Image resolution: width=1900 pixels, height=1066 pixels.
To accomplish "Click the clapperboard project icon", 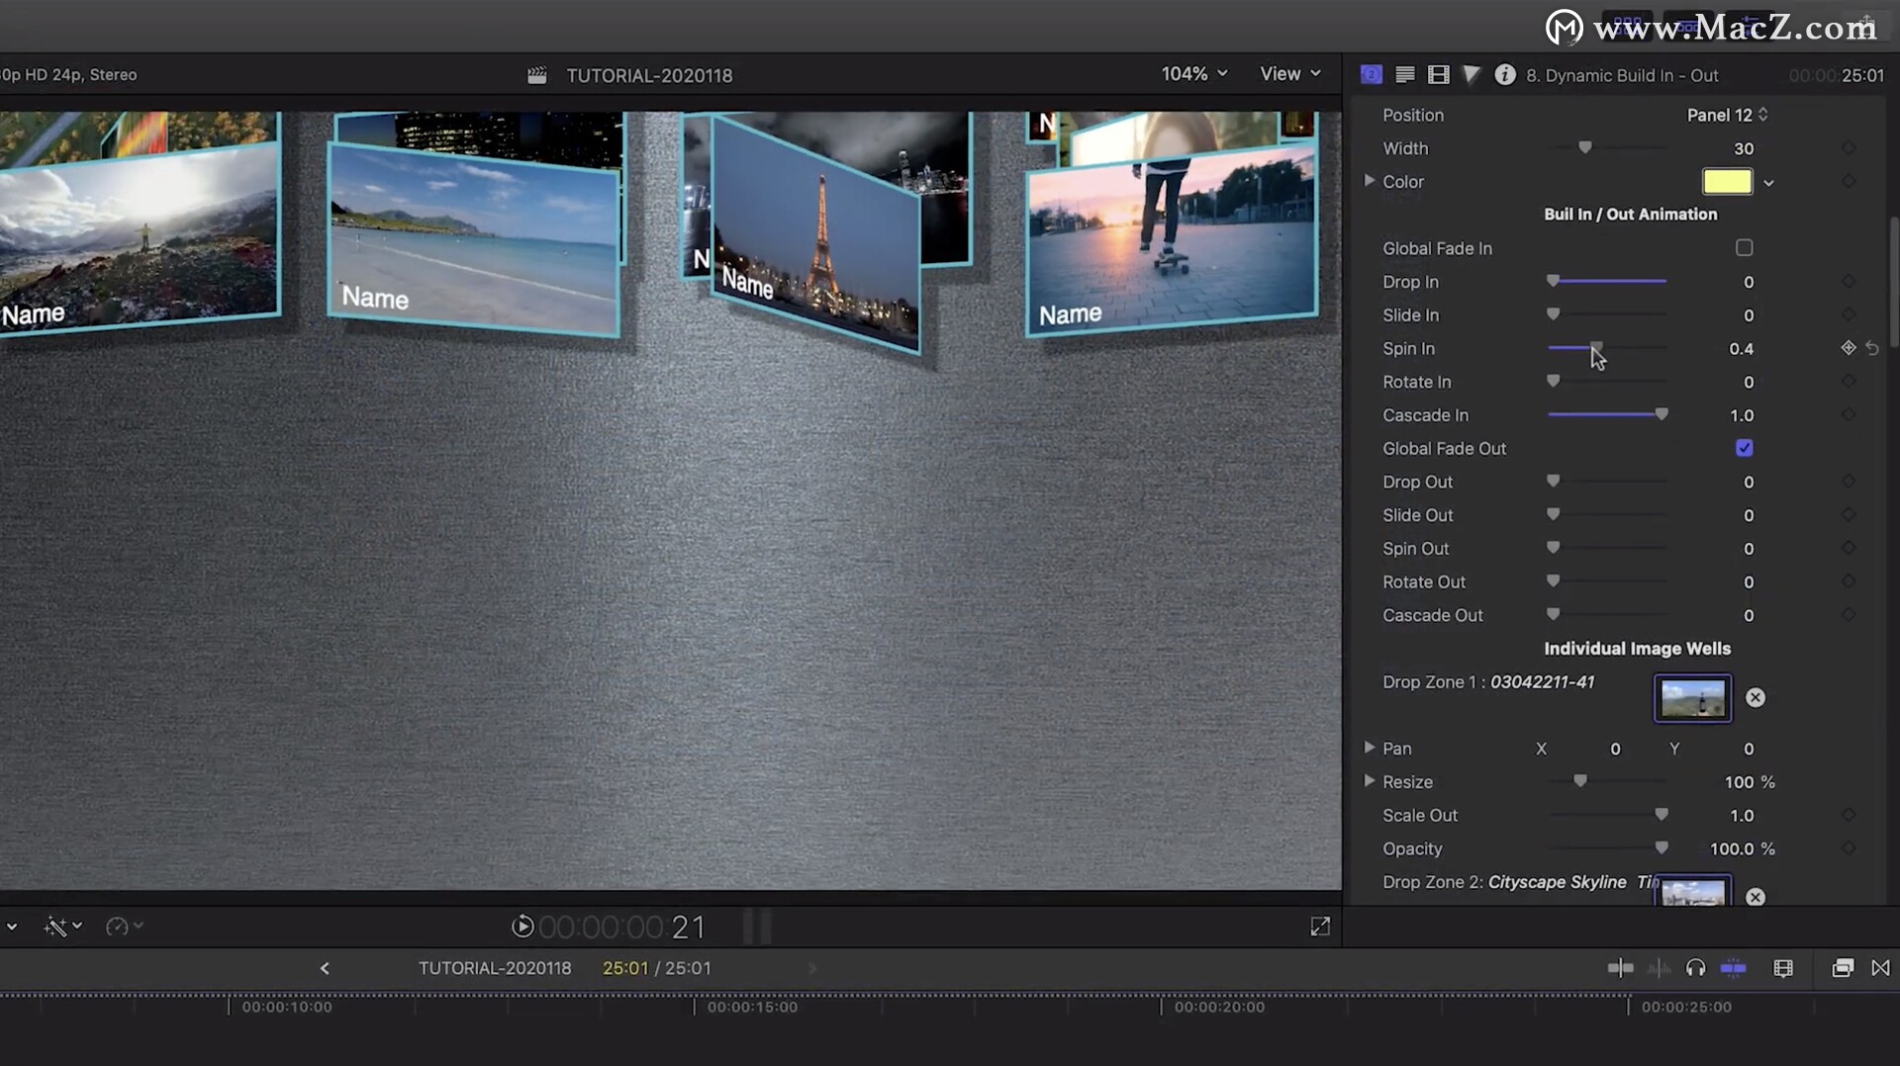I will point(537,75).
